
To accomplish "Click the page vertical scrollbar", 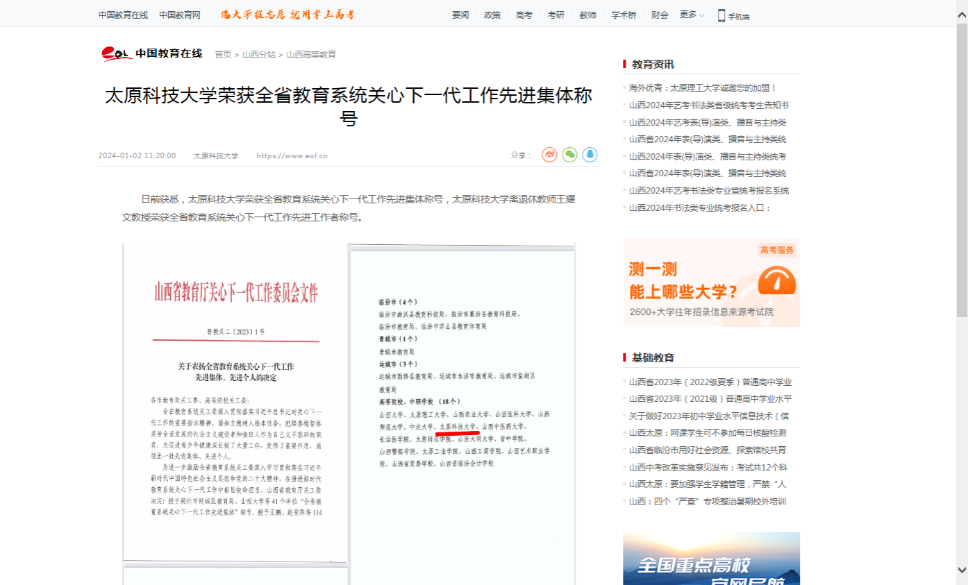I will [x=962, y=208].
